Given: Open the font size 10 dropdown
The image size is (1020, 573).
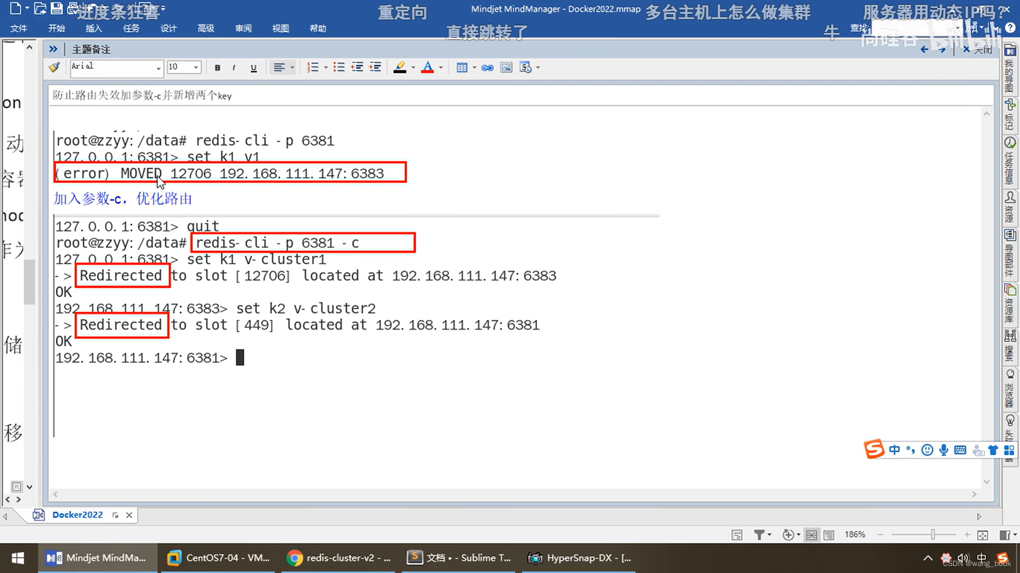Looking at the screenshot, I should [196, 67].
